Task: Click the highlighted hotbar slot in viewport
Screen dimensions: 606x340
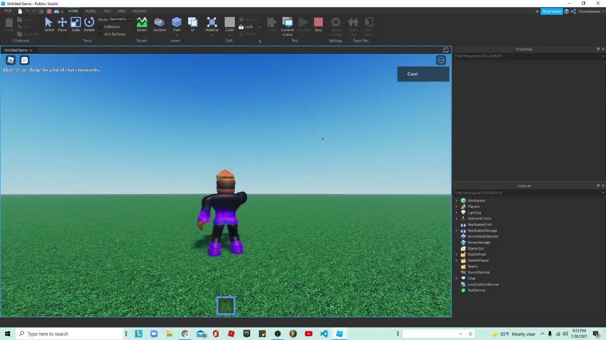Action: click(x=226, y=306)
